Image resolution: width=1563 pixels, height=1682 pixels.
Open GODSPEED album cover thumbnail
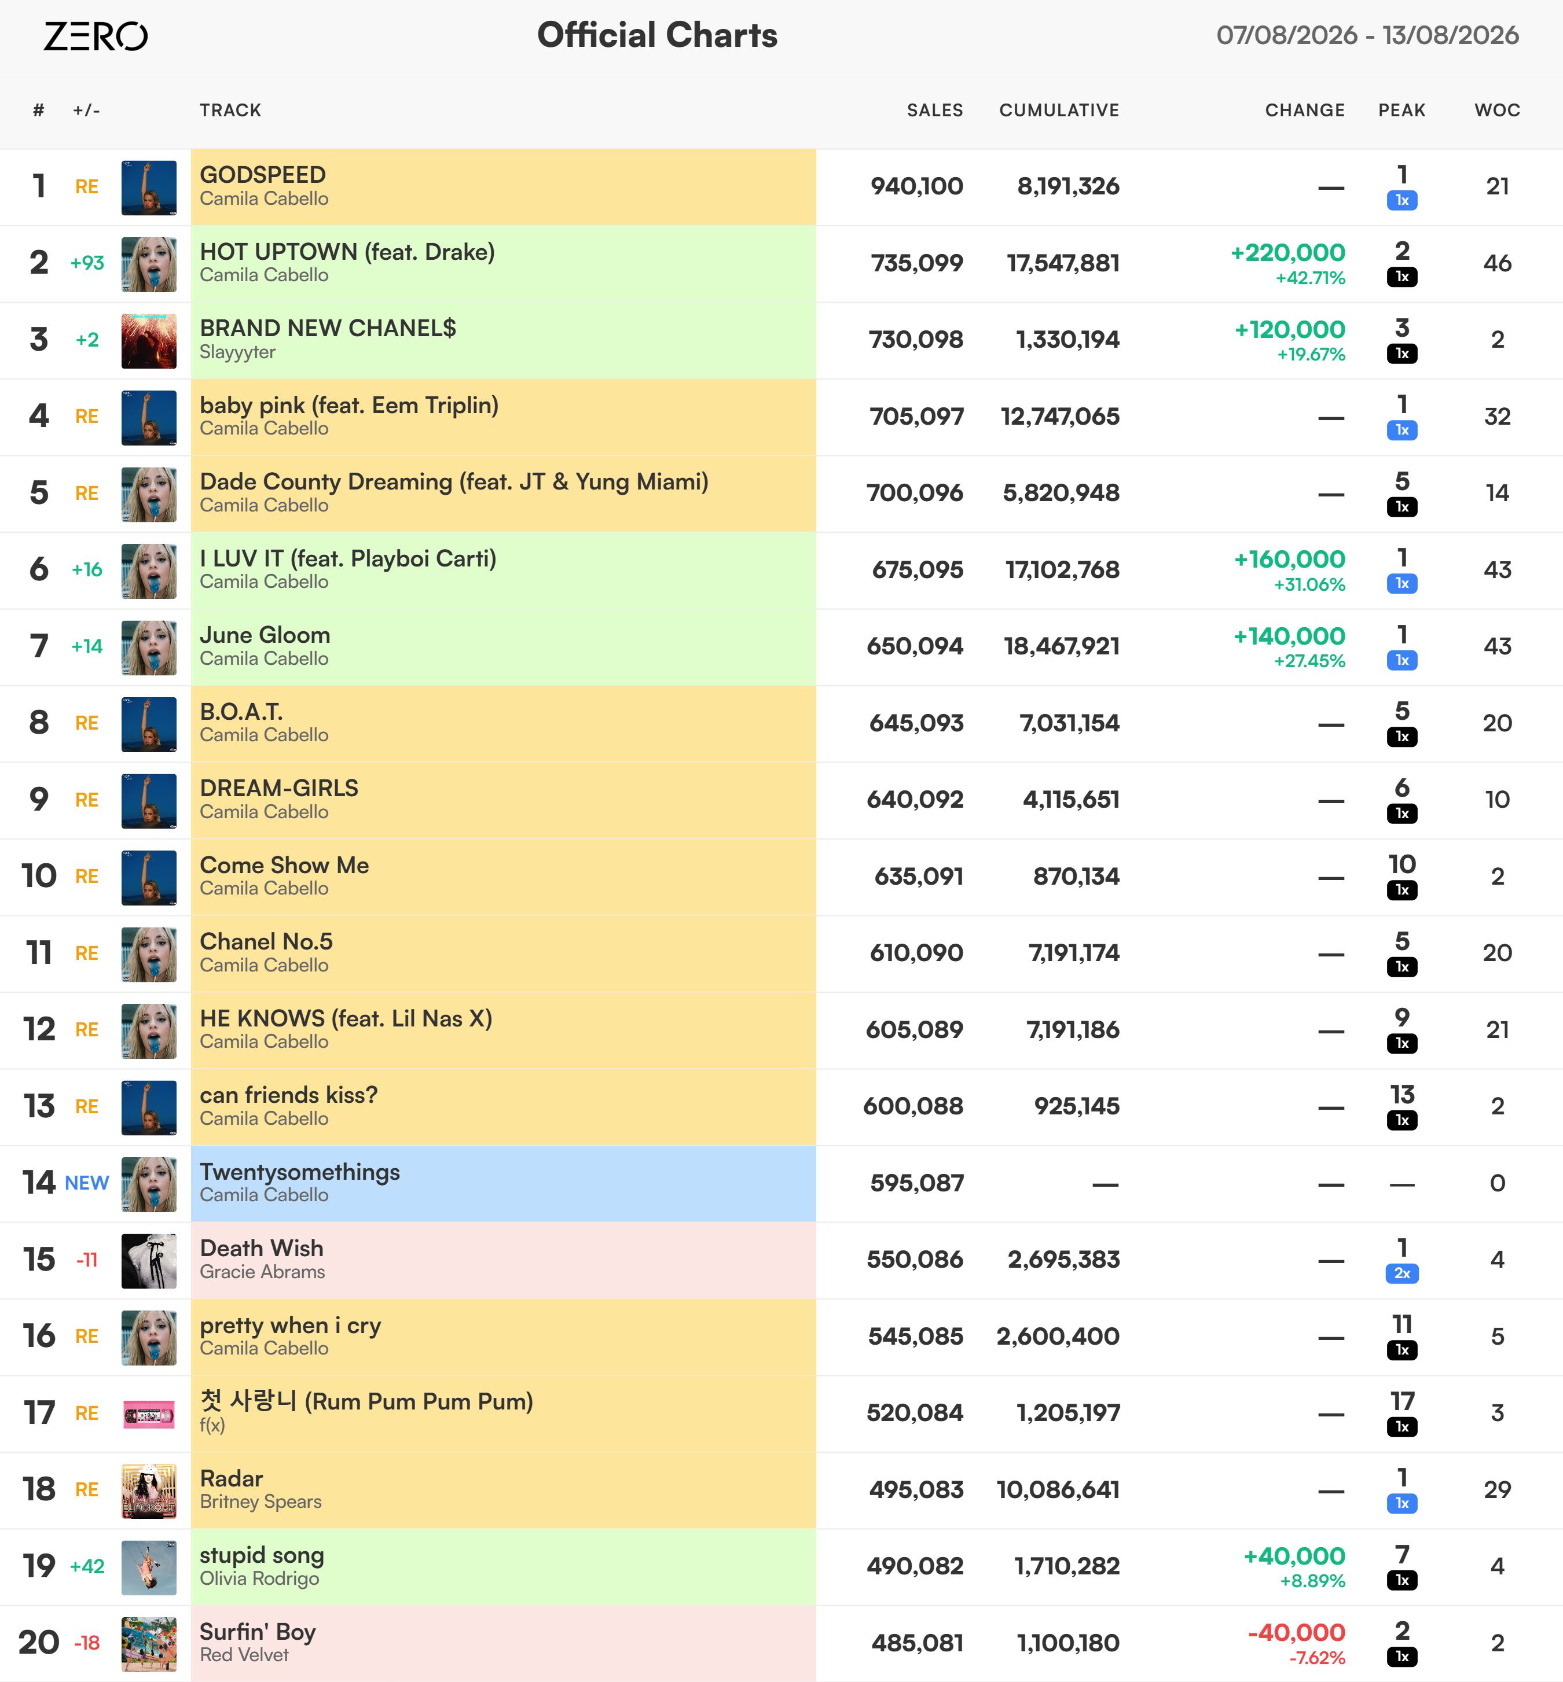click(149, 187)
